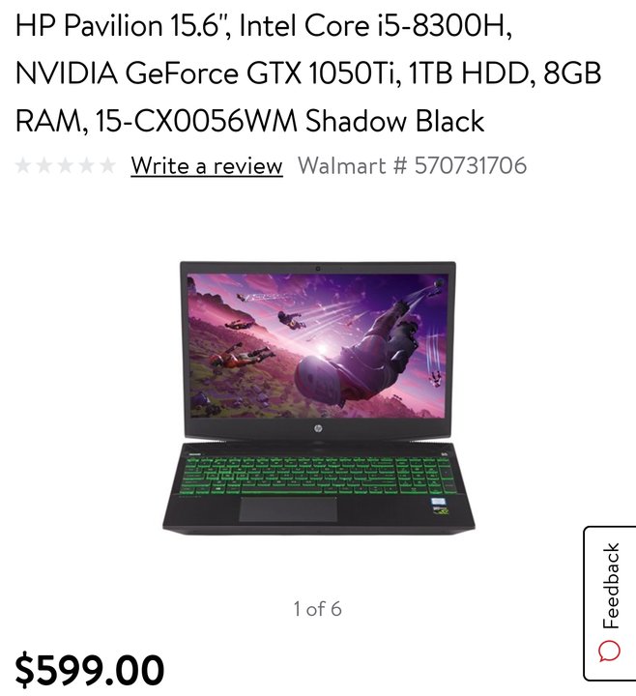Click the red Feedback speech bubble icon
Screen dimensions: 636x696
[x=610, y=652]
